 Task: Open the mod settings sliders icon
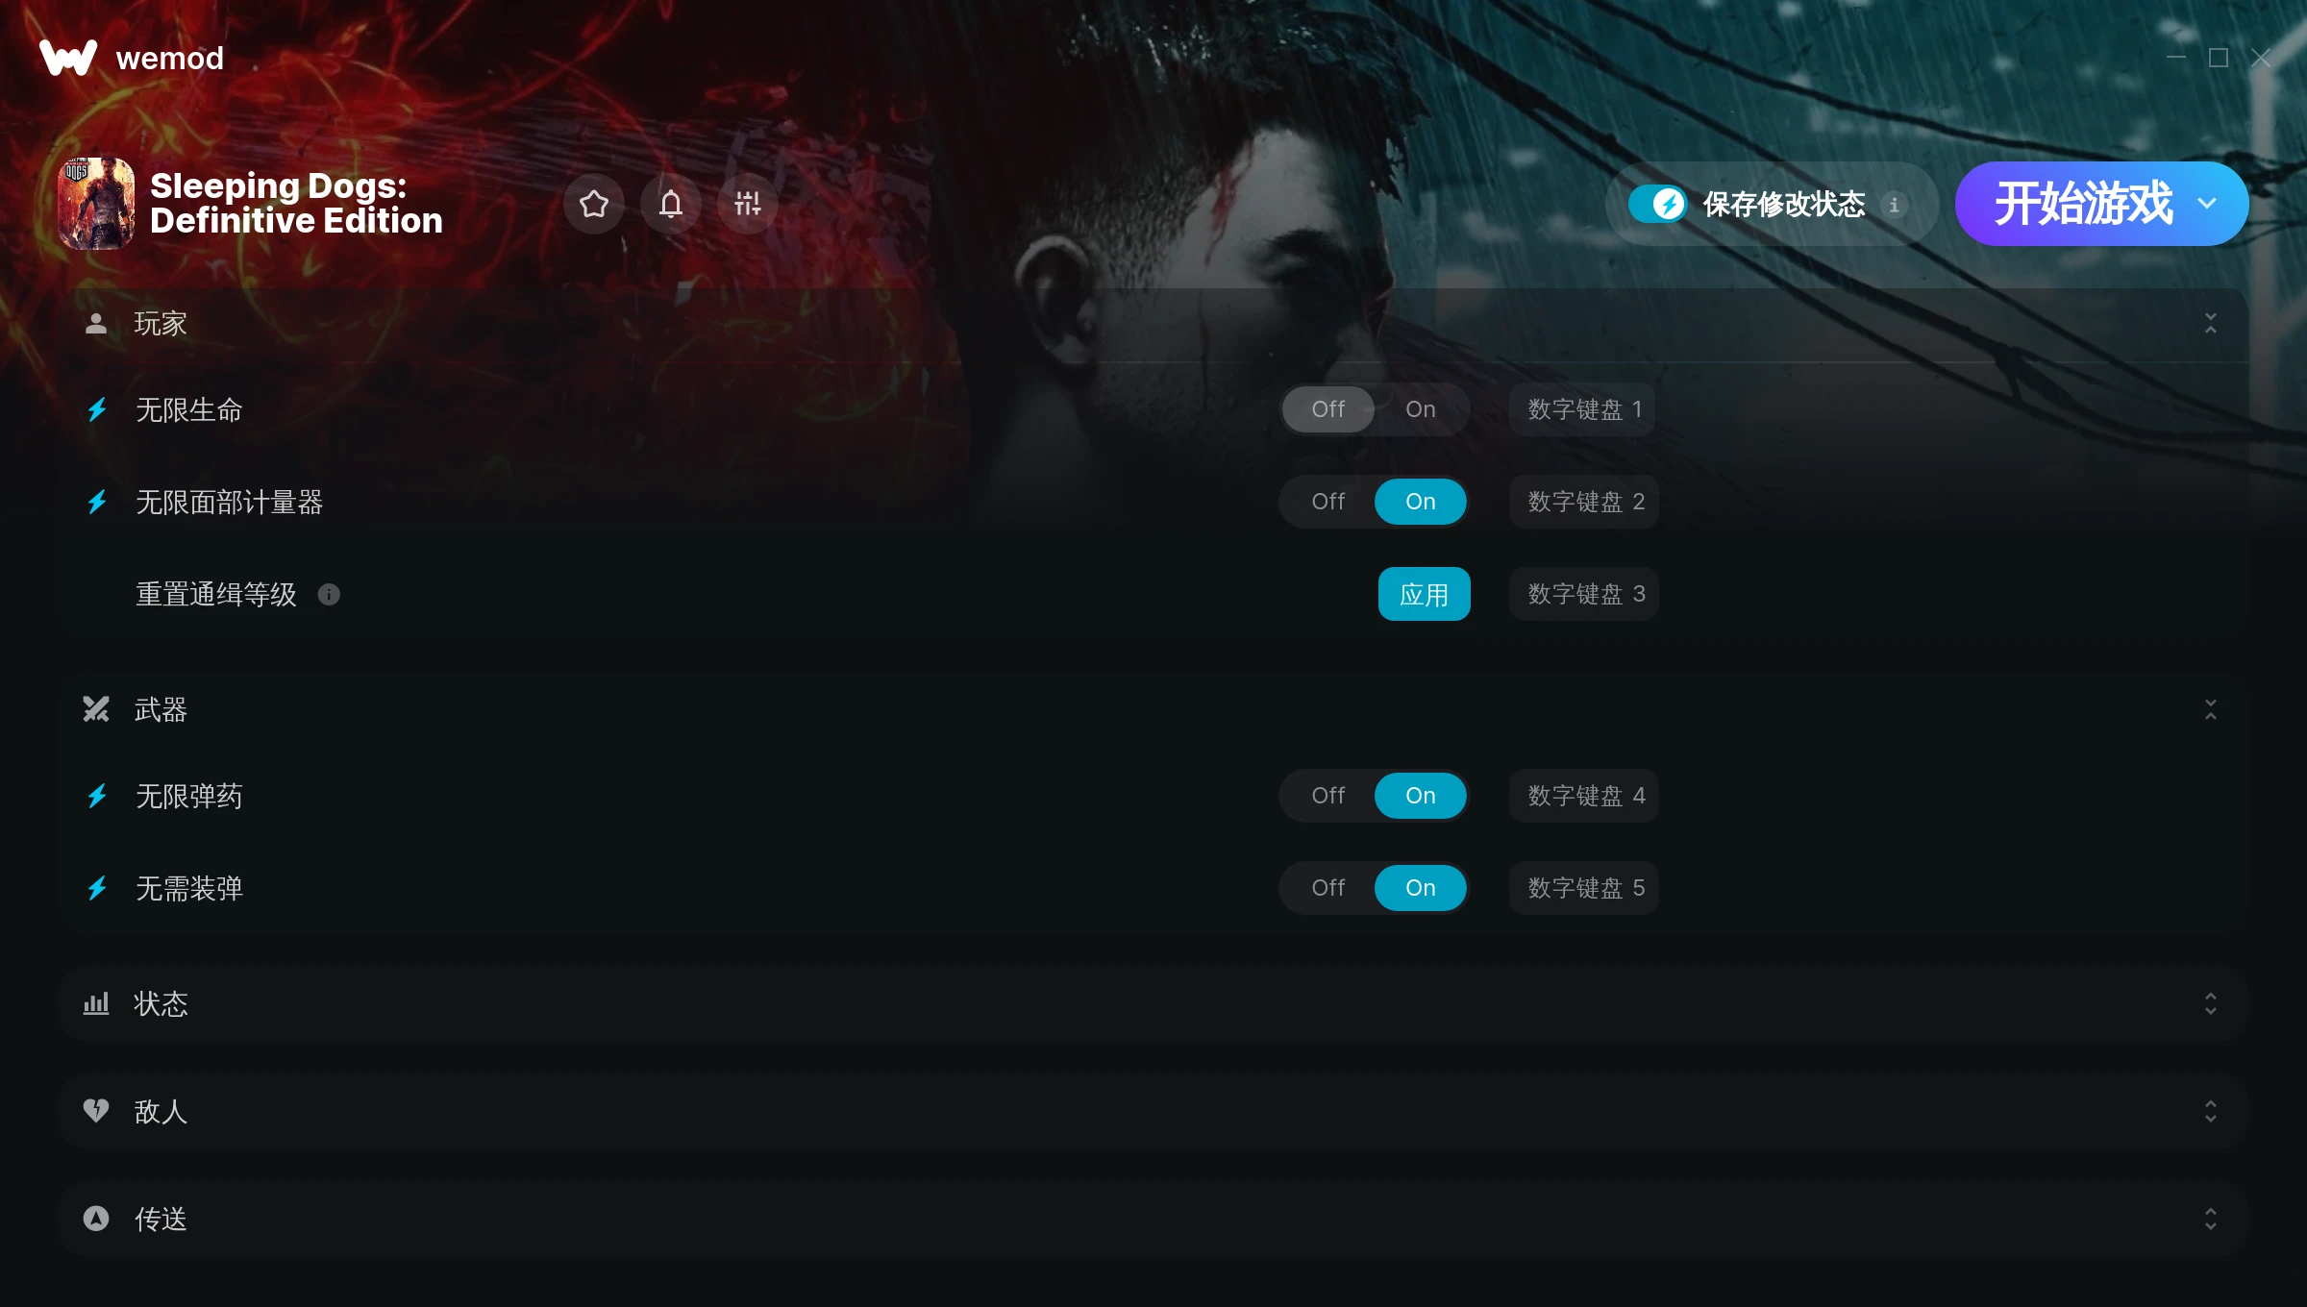(748, 204)
